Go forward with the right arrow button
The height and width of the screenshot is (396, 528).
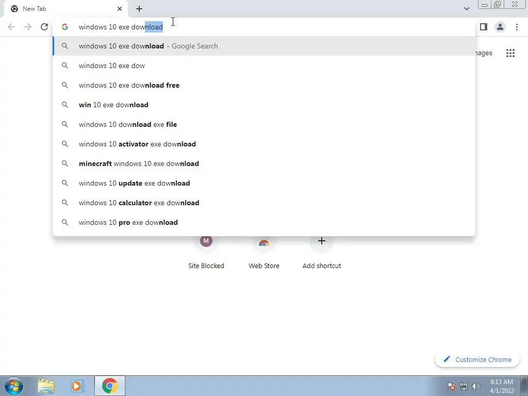(28, 27)
